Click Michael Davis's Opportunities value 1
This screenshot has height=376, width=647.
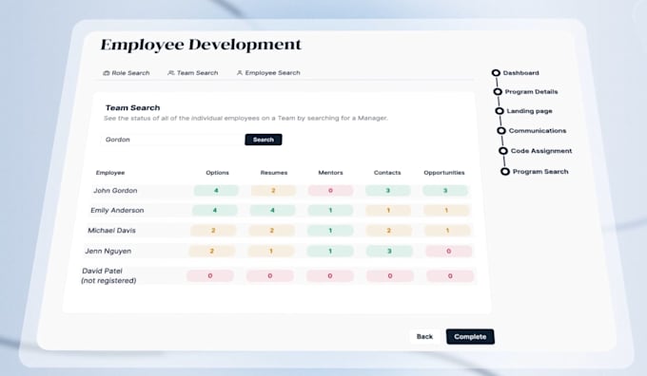click(447, 230)
